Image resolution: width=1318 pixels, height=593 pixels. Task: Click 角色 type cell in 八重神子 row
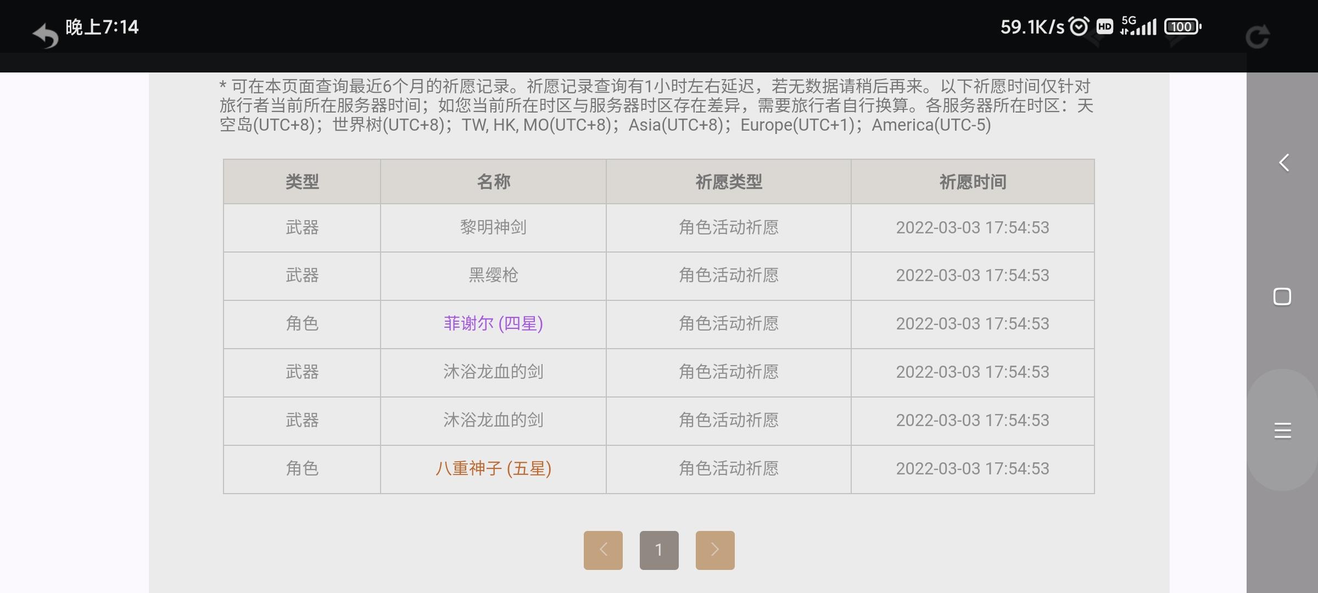[x=302, y=468]
